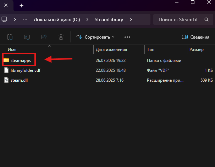Click the Папка с файлами type cell
Image resolution: width=215 pixels, height=167 pixels.
click(164, 61)
